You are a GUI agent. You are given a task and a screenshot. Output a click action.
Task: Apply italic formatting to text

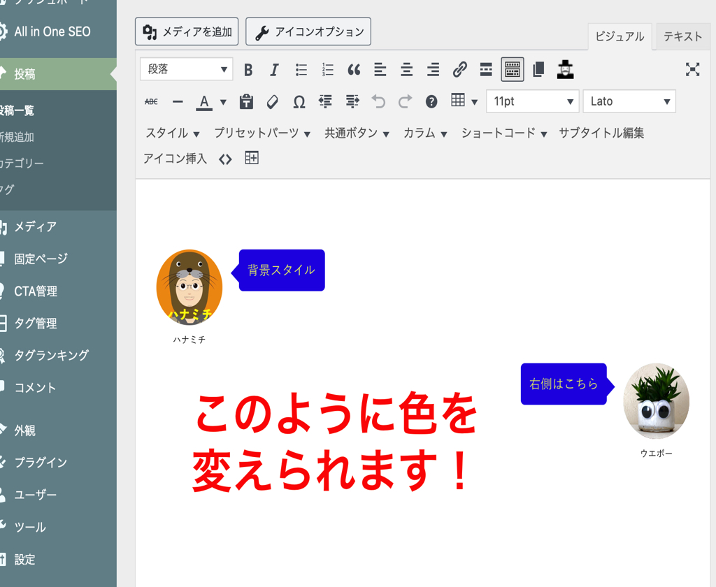coord(274,69)
